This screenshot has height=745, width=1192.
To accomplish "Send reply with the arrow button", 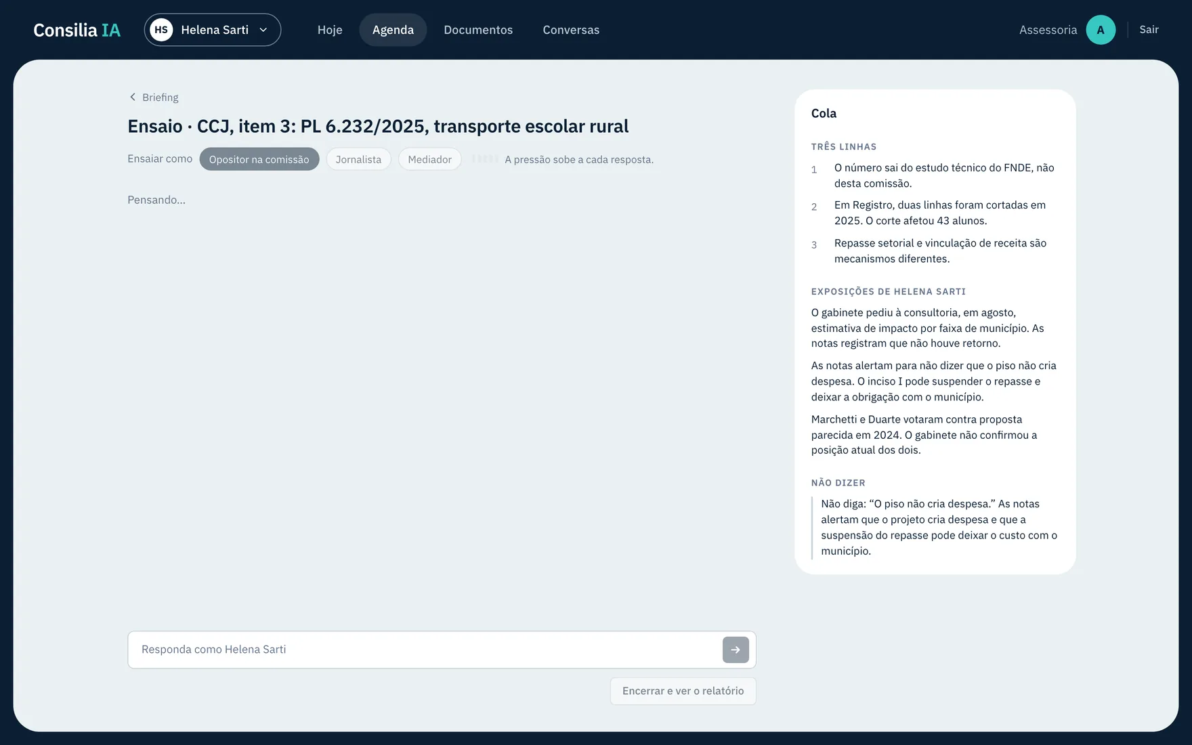I will tap(736, 650).
